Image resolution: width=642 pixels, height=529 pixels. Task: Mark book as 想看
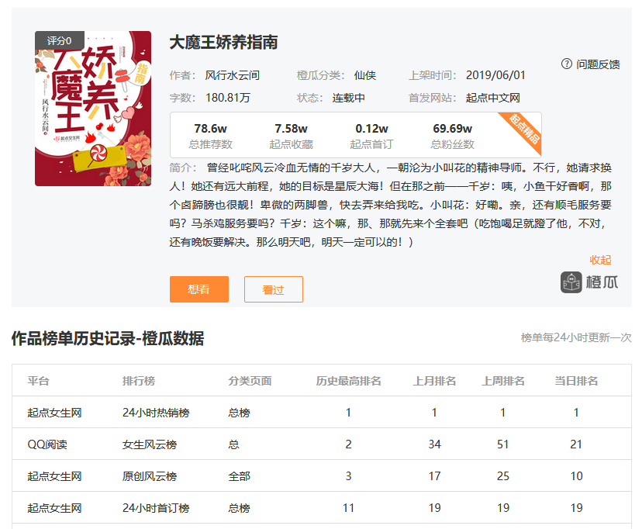click(x=198, y=289)
